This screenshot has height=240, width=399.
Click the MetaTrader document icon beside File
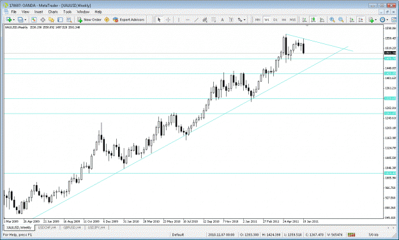tap(6, 11)
